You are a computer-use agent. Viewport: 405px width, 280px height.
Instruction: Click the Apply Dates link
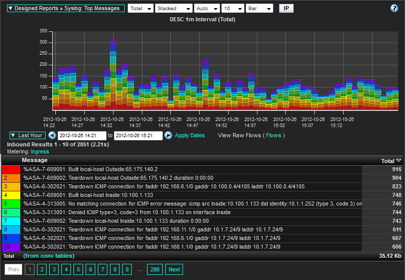[x=190, y=136]
